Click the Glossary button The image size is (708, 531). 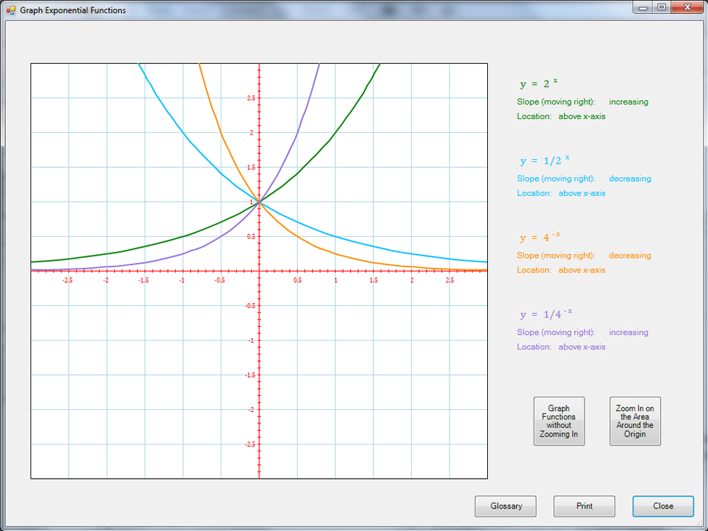505,506
